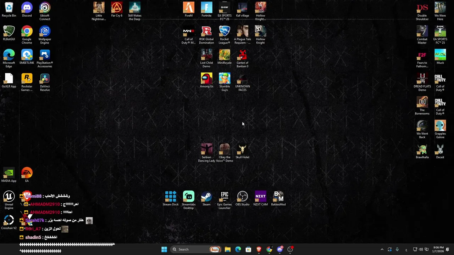Viewport: 454px width, 255px height.
Task: Launch We Went Back icon
Action: pos(422,130)
